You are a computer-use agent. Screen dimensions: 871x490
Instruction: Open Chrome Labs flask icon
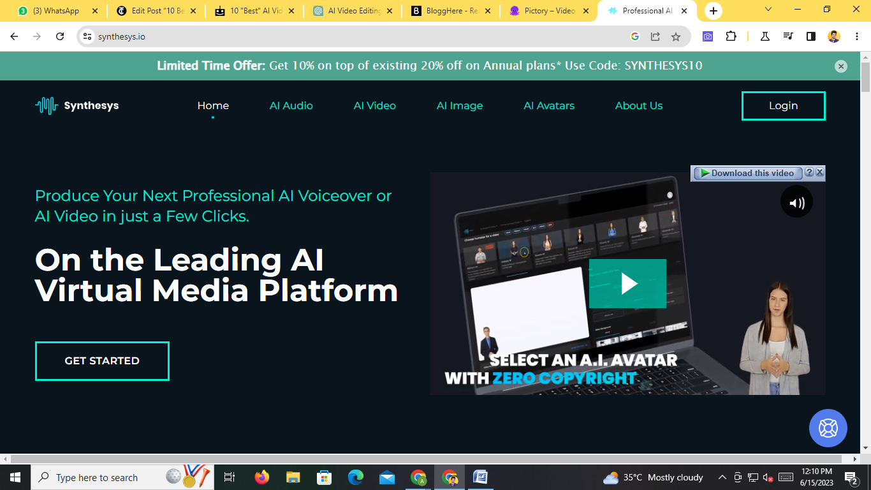coord(765,36)
